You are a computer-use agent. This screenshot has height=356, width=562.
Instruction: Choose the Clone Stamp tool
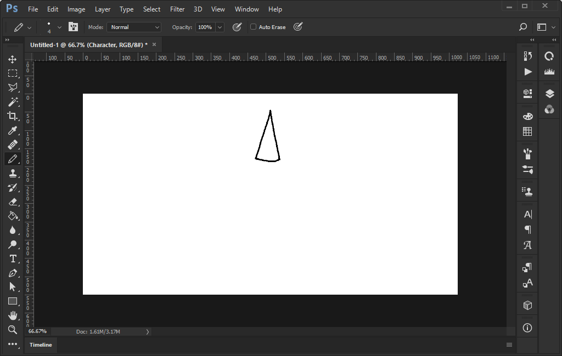coord(12,174)
